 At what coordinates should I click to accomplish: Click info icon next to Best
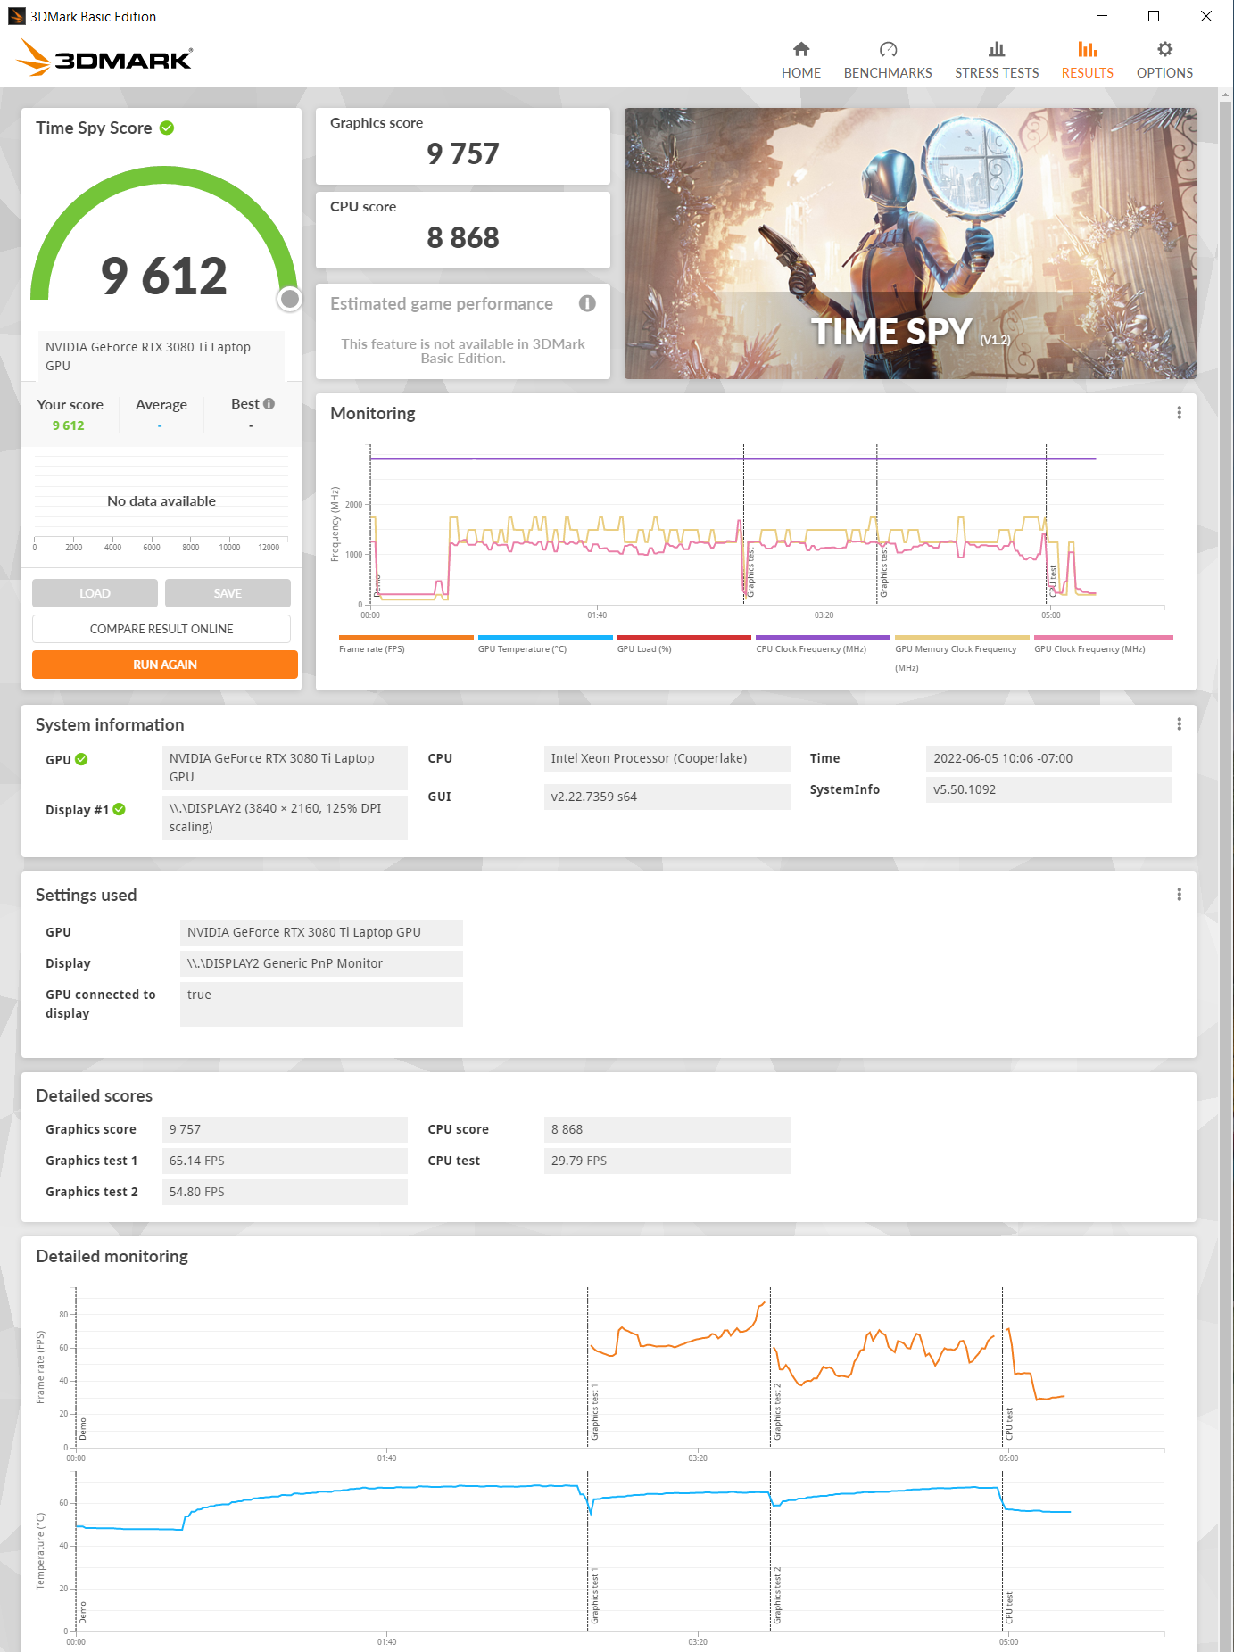269,404
